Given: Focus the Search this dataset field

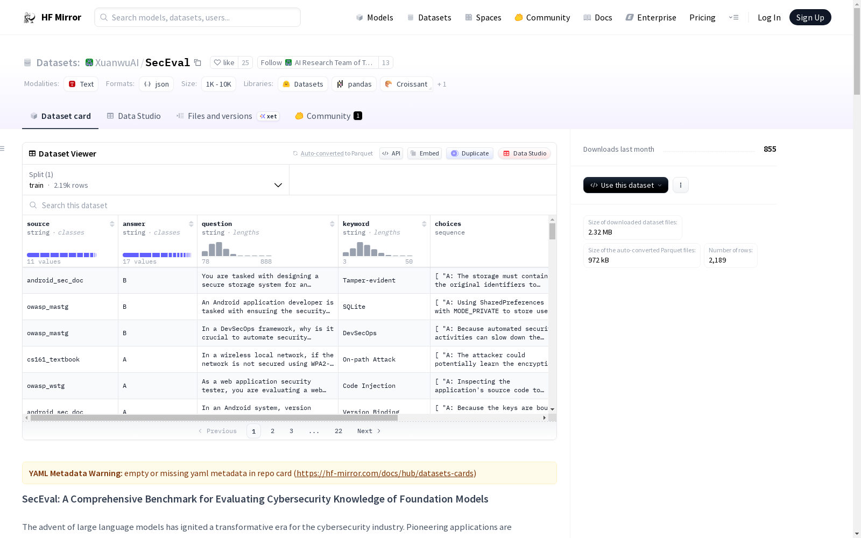Looking at the screenshot, I should click(x=290, y=206).
